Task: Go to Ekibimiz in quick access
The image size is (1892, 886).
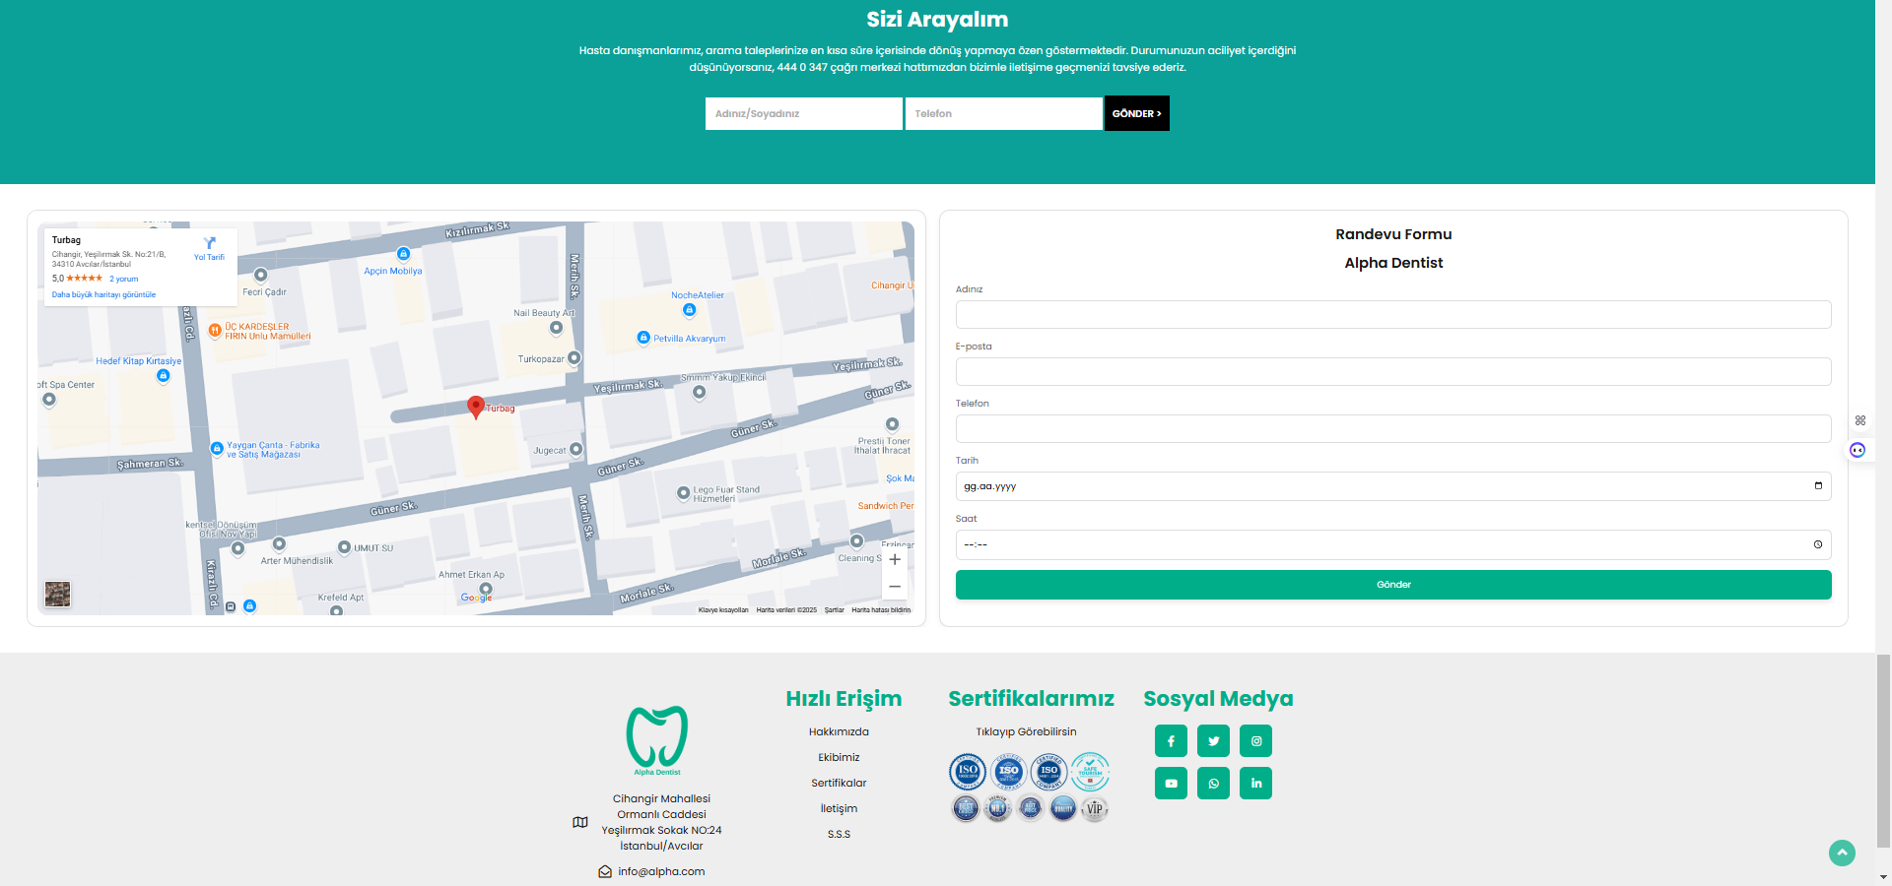Action: (x=839, y=758)
